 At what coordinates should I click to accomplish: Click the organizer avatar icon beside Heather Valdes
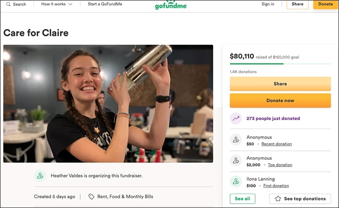40,175
